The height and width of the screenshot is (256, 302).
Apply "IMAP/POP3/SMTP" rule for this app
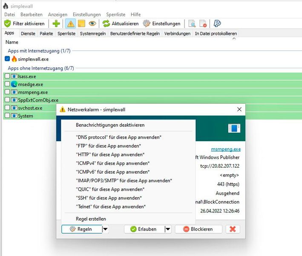coord(128,180)
